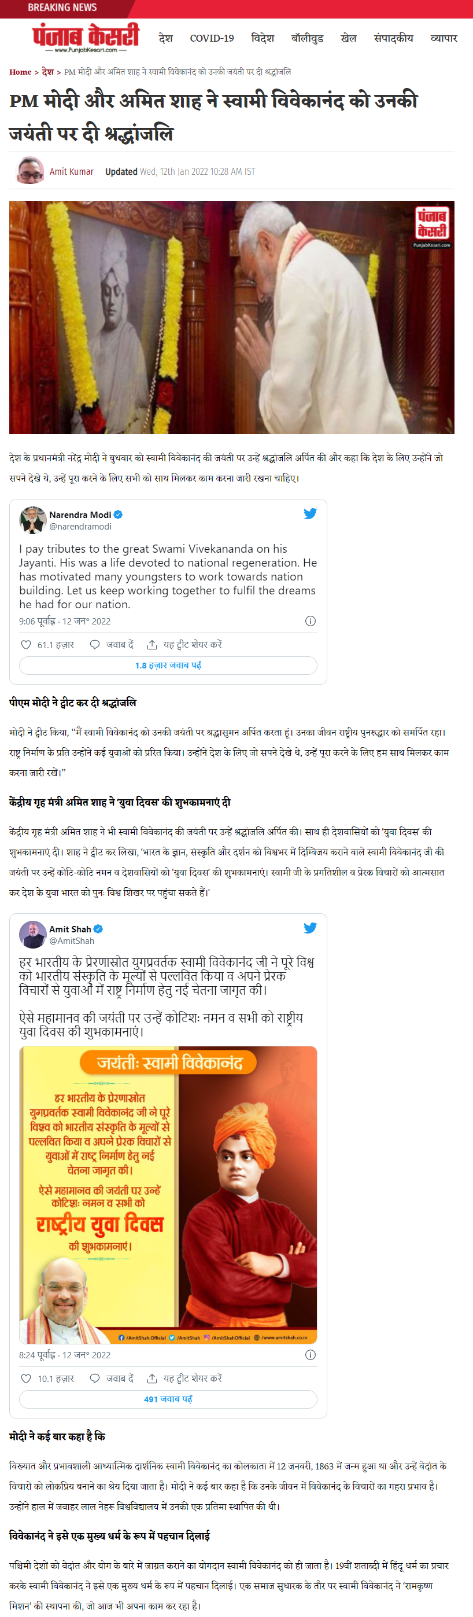This screenshot has width=473, height=1617.
Task: Click the Home breadcrumb link
Action: (20, 72)
